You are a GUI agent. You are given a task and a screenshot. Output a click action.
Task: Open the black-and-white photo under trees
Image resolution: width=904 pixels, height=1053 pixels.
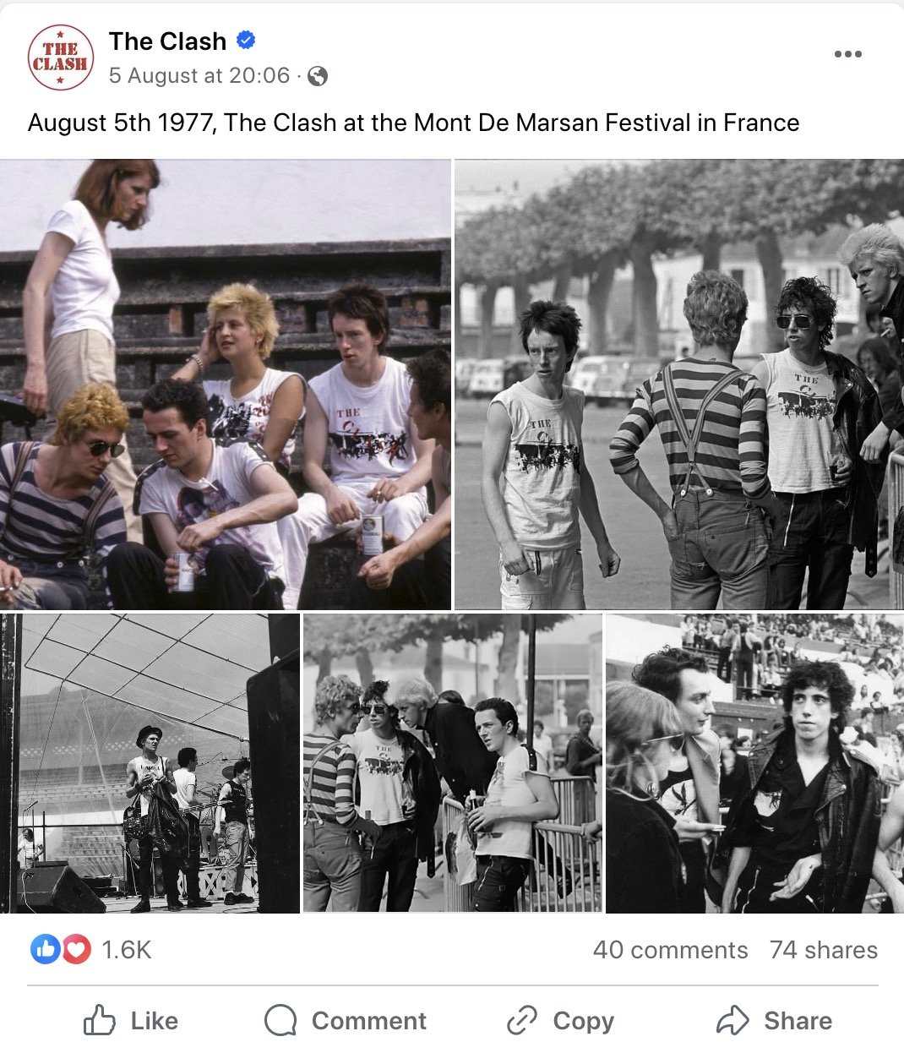point(679,385)
